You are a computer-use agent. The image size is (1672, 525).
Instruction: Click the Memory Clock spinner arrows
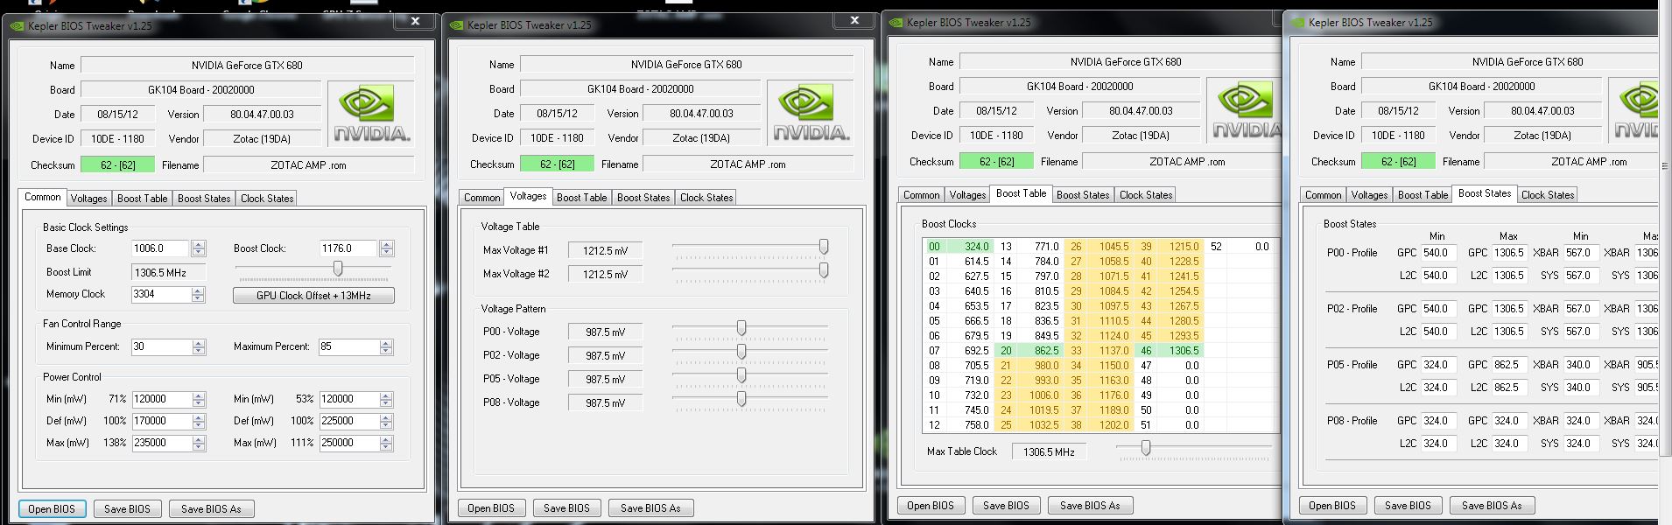199,295
